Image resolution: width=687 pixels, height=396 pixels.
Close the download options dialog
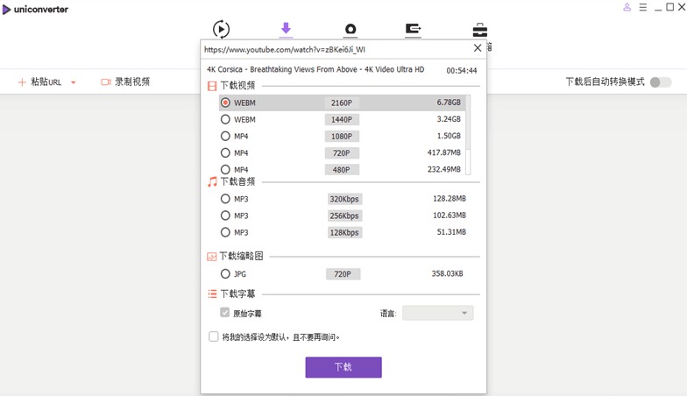pyautogui.click(x=478, y=48)
